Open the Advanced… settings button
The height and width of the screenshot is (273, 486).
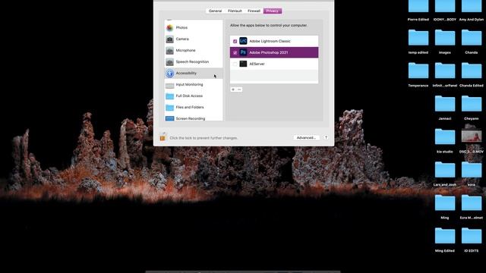(x=306, y=138)
